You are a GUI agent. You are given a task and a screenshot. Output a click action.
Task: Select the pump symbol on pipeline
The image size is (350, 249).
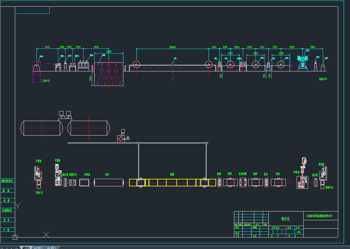click(x=121, y=139)
